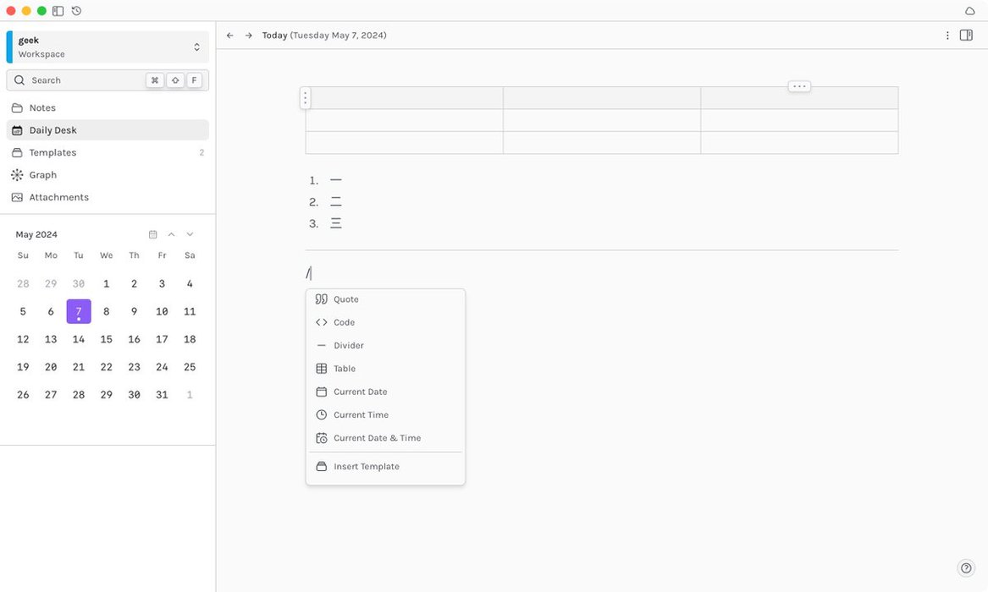Insert Current Date & Time
The image size is (988, 592).
[x=377, y=438]
